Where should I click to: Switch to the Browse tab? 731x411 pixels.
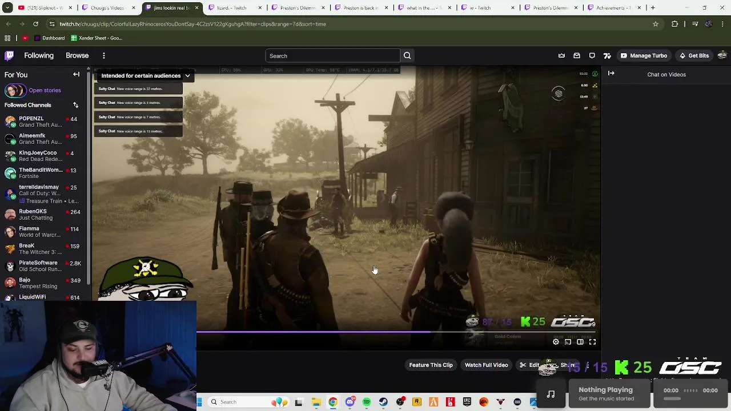point(77,55)
